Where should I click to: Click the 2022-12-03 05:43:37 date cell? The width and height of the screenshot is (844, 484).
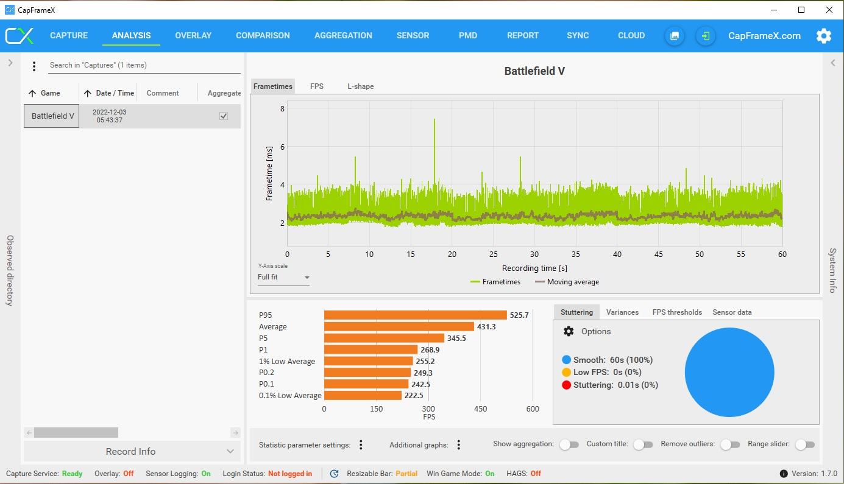[110, 116]
